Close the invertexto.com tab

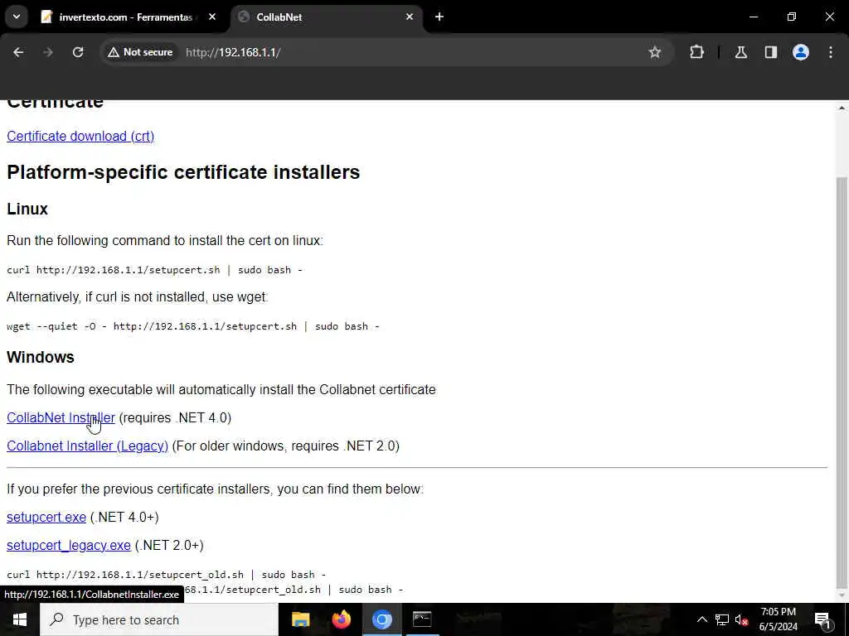pos(212,17)
